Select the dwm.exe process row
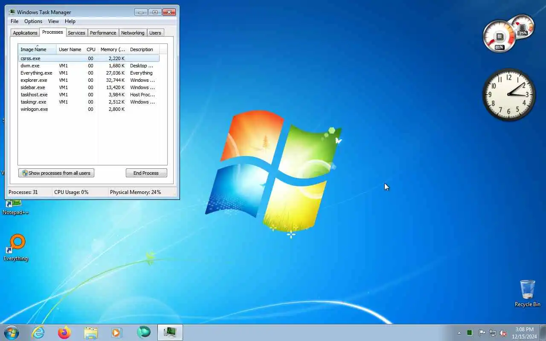The width and height of the screenshot is (546, 341). [89, 66]
